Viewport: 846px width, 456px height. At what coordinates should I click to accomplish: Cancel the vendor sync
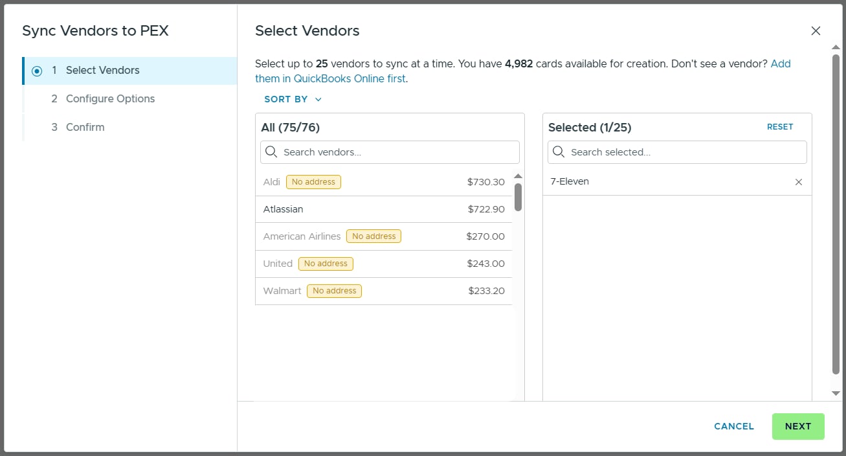coord(734,426)
